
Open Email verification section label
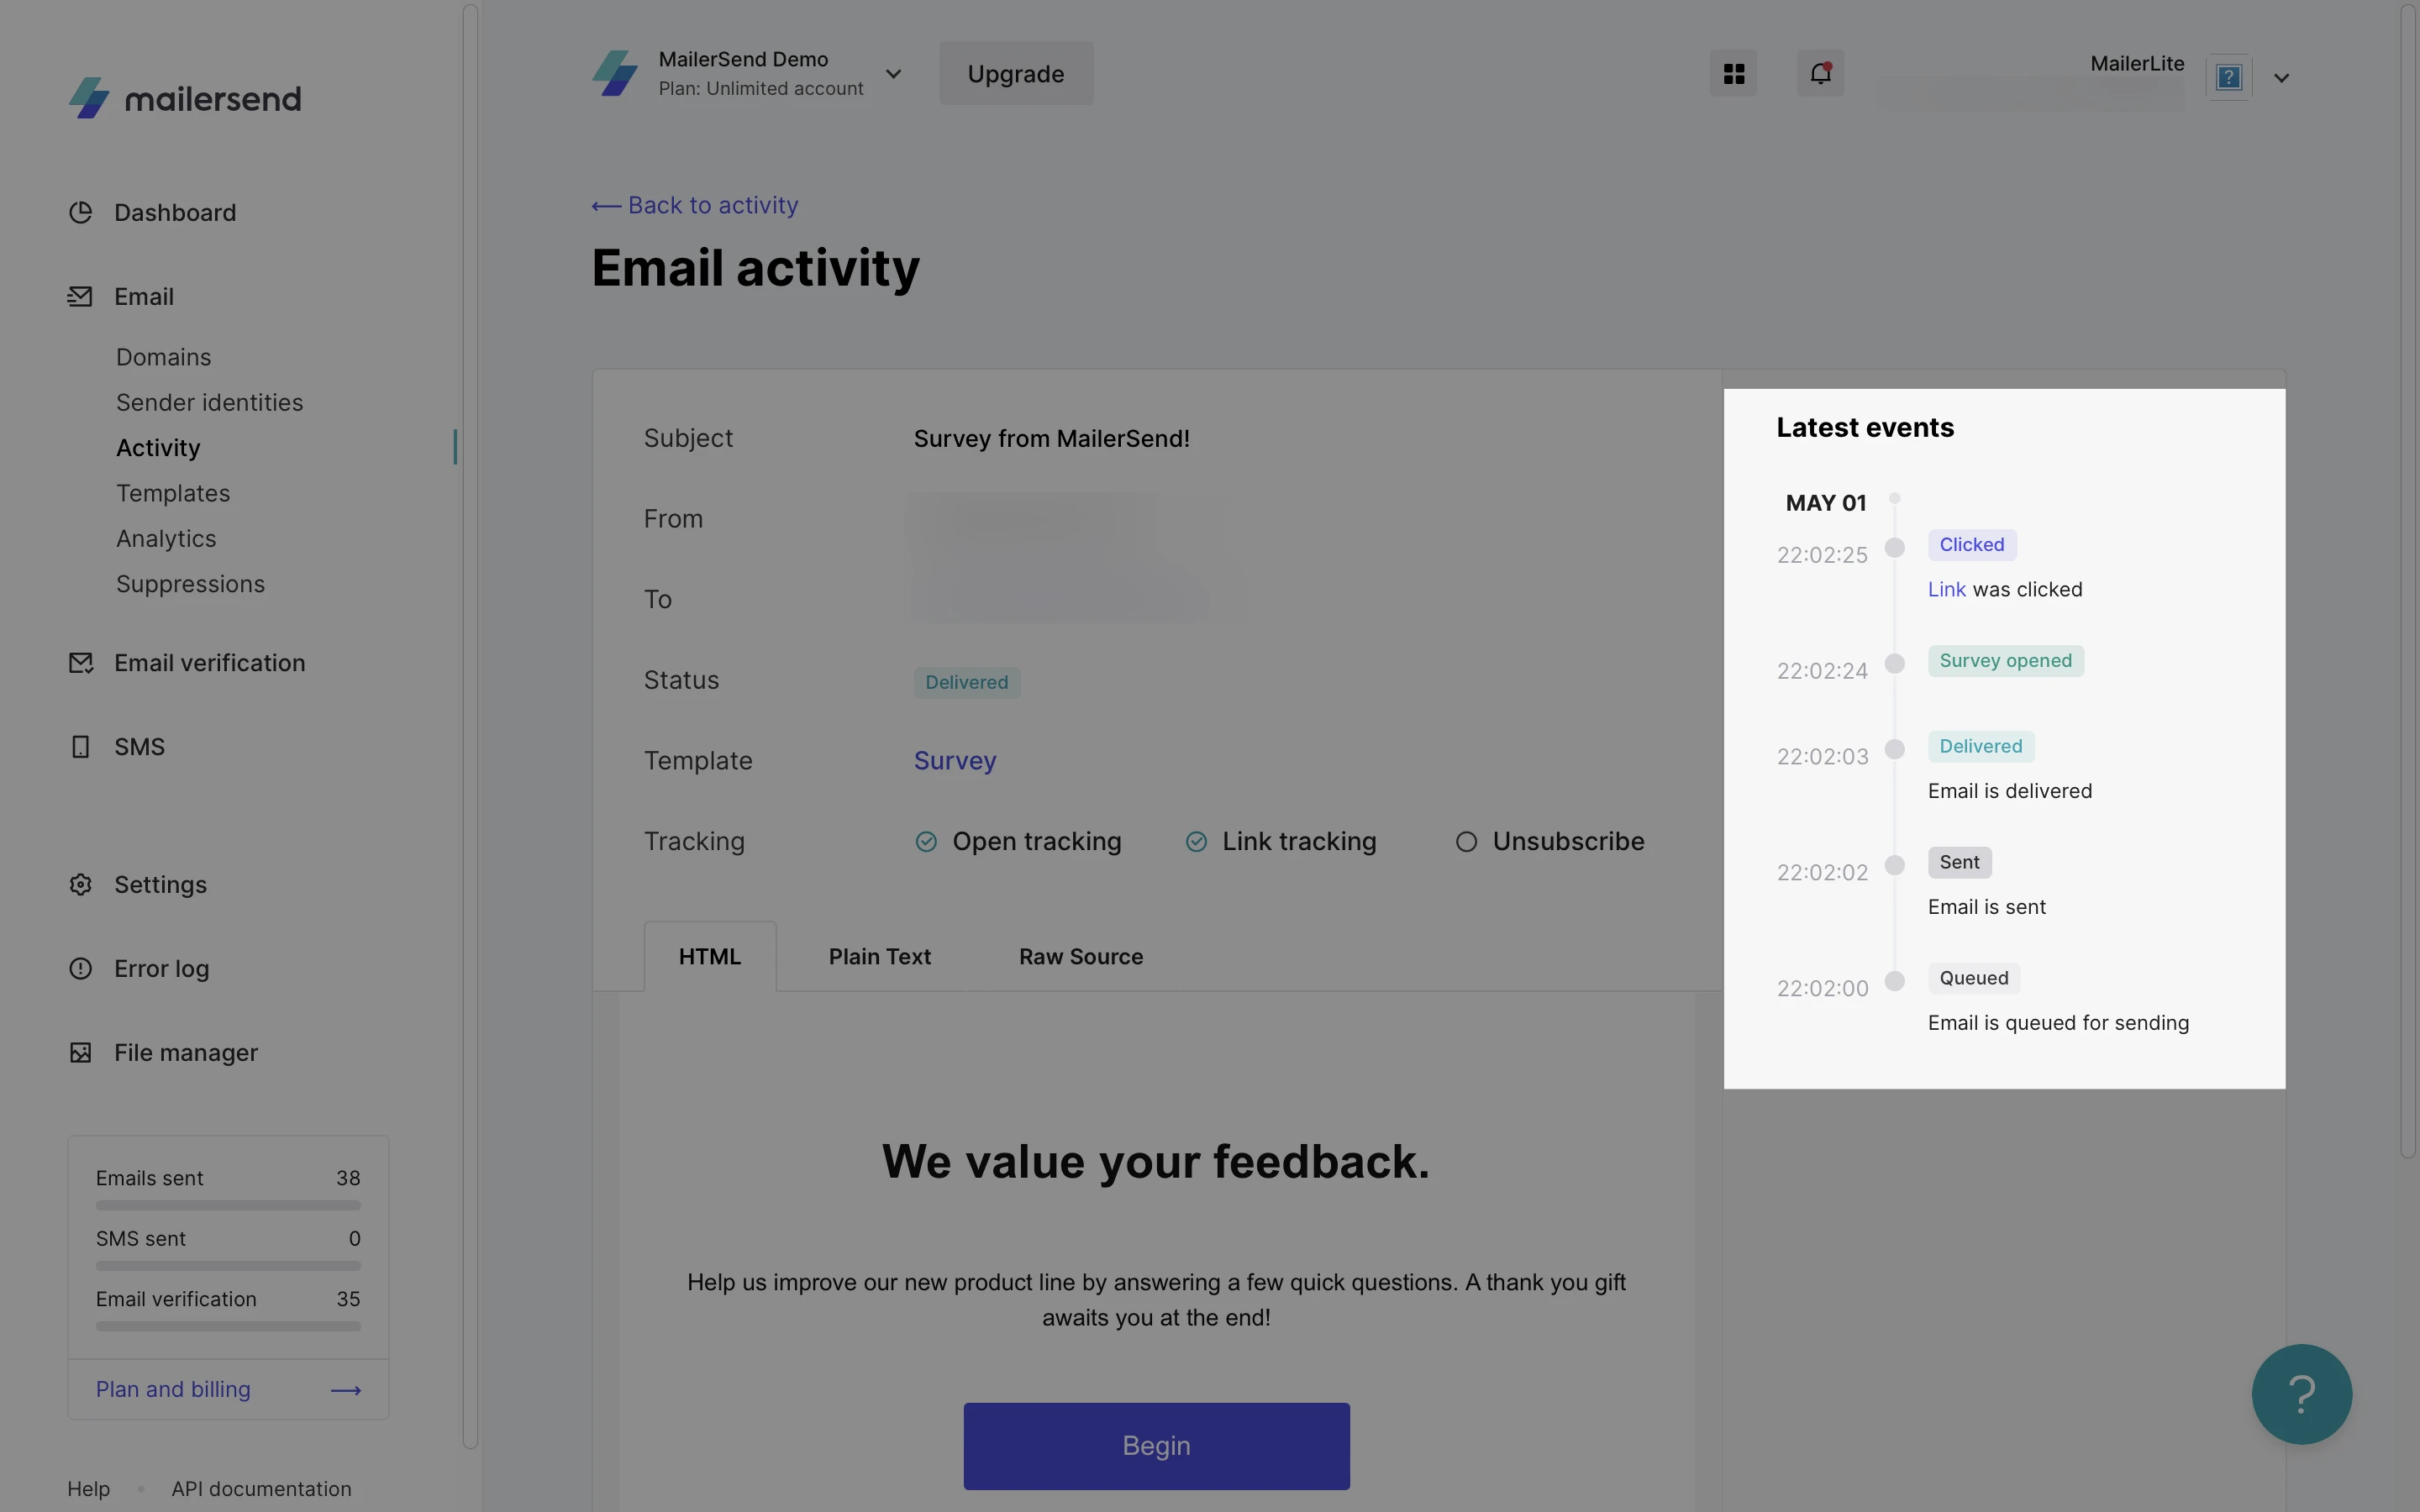click(x=209, y=663)
